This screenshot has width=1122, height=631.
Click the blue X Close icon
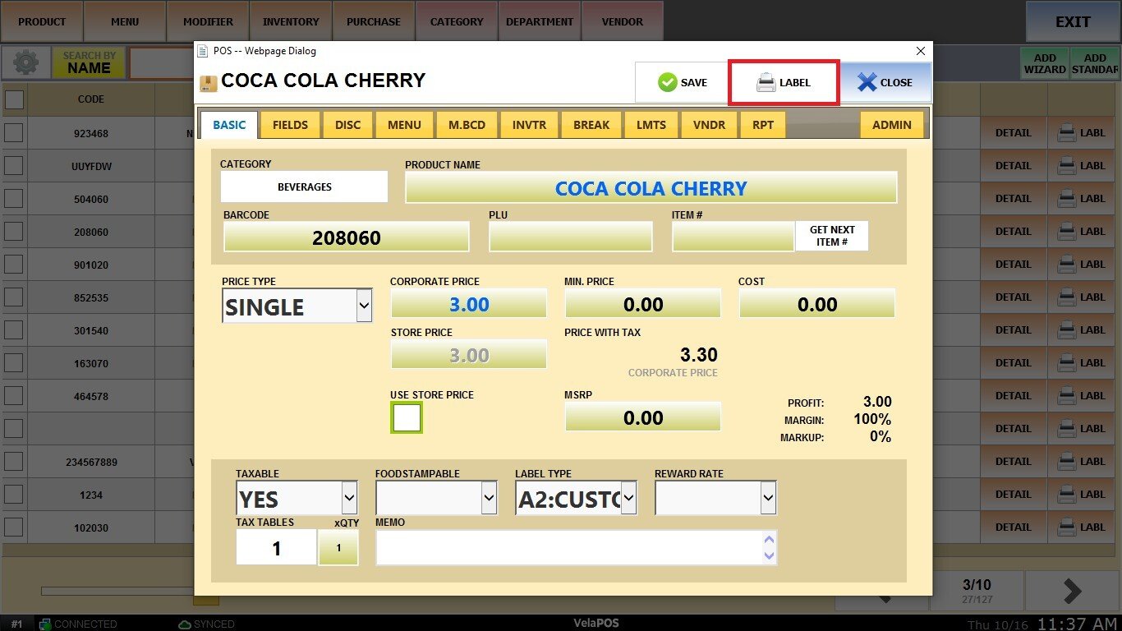tap(867, 82)
